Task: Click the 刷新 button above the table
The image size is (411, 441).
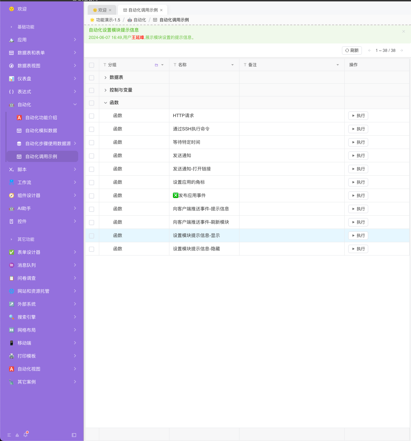Action: click(x=352, y=50)
